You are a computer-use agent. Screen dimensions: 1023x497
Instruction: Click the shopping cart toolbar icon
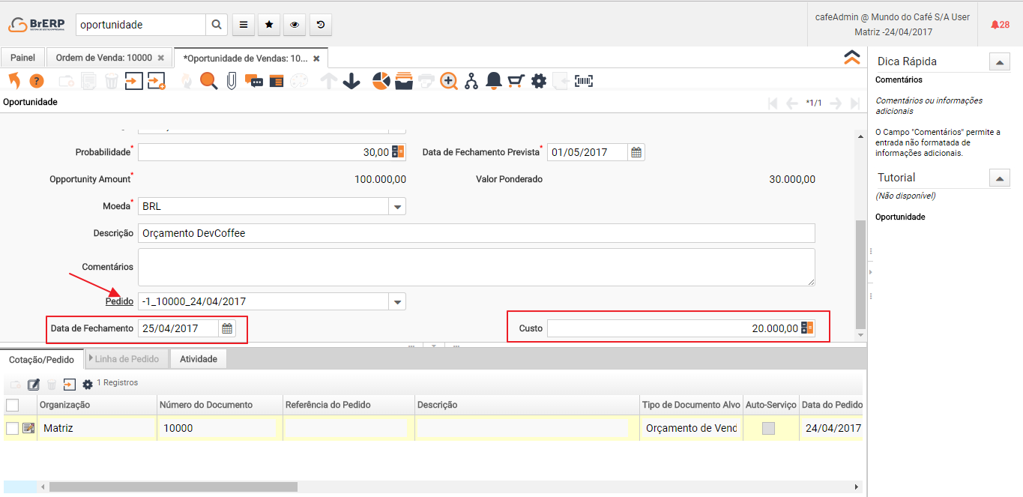pyautogui.click(x=516, y=81)
